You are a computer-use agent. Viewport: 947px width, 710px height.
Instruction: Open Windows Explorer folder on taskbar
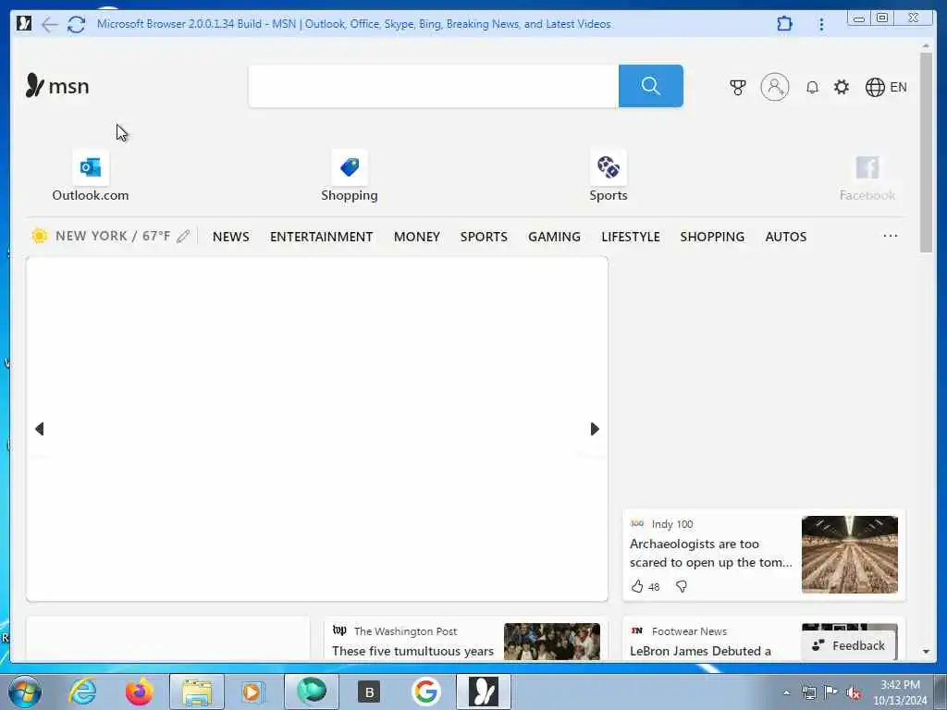pos(197,692)
